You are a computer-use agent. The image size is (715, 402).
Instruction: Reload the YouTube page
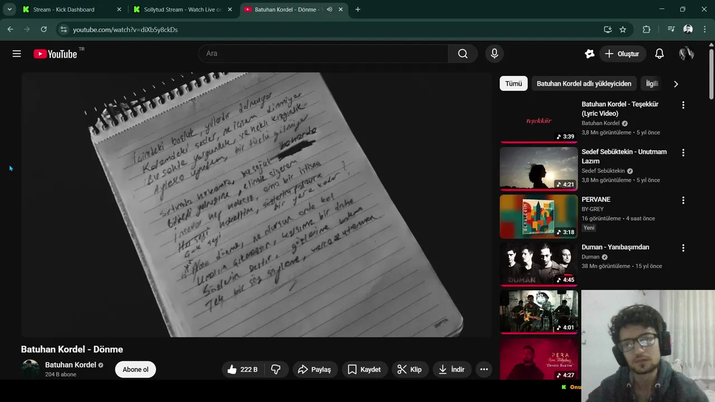click(44, 29)
